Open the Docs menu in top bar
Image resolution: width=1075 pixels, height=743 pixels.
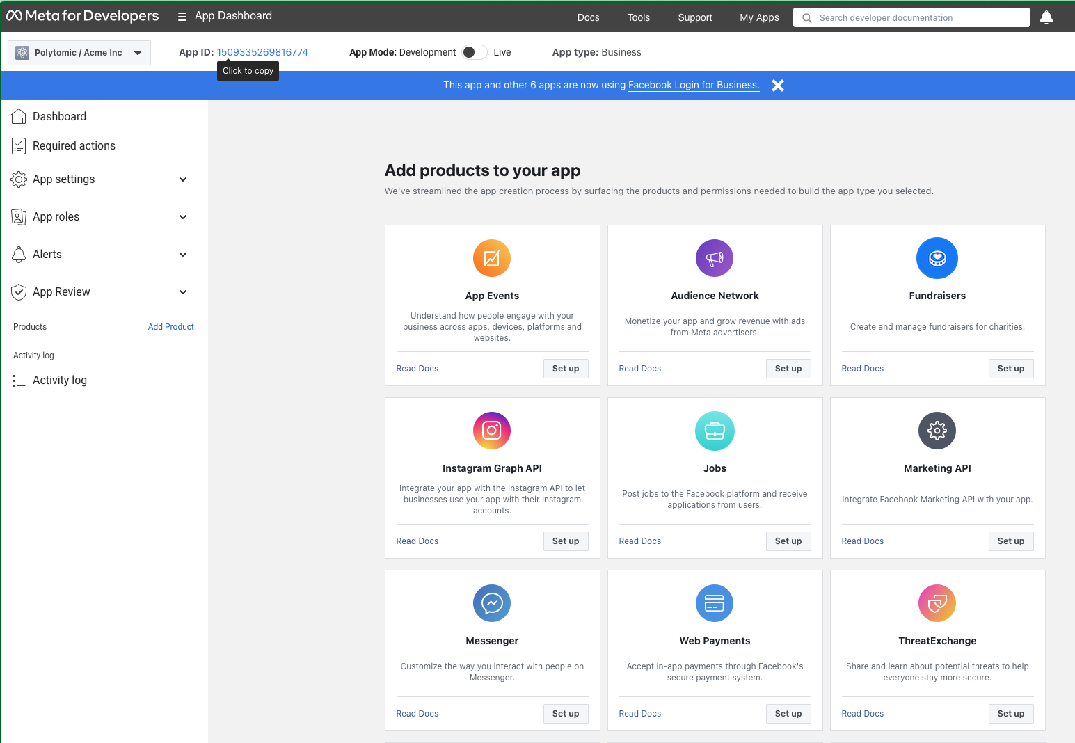[x=589, y=17]
